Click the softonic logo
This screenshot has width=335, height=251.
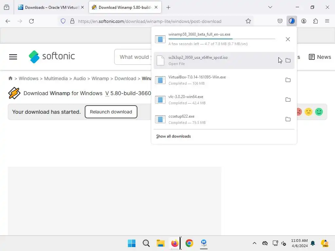pyautogui.click(x=52, y=57)
